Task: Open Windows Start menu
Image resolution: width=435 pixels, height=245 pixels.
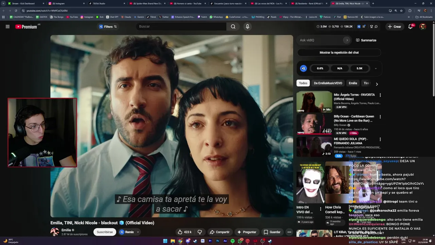Action: [165, 241]
